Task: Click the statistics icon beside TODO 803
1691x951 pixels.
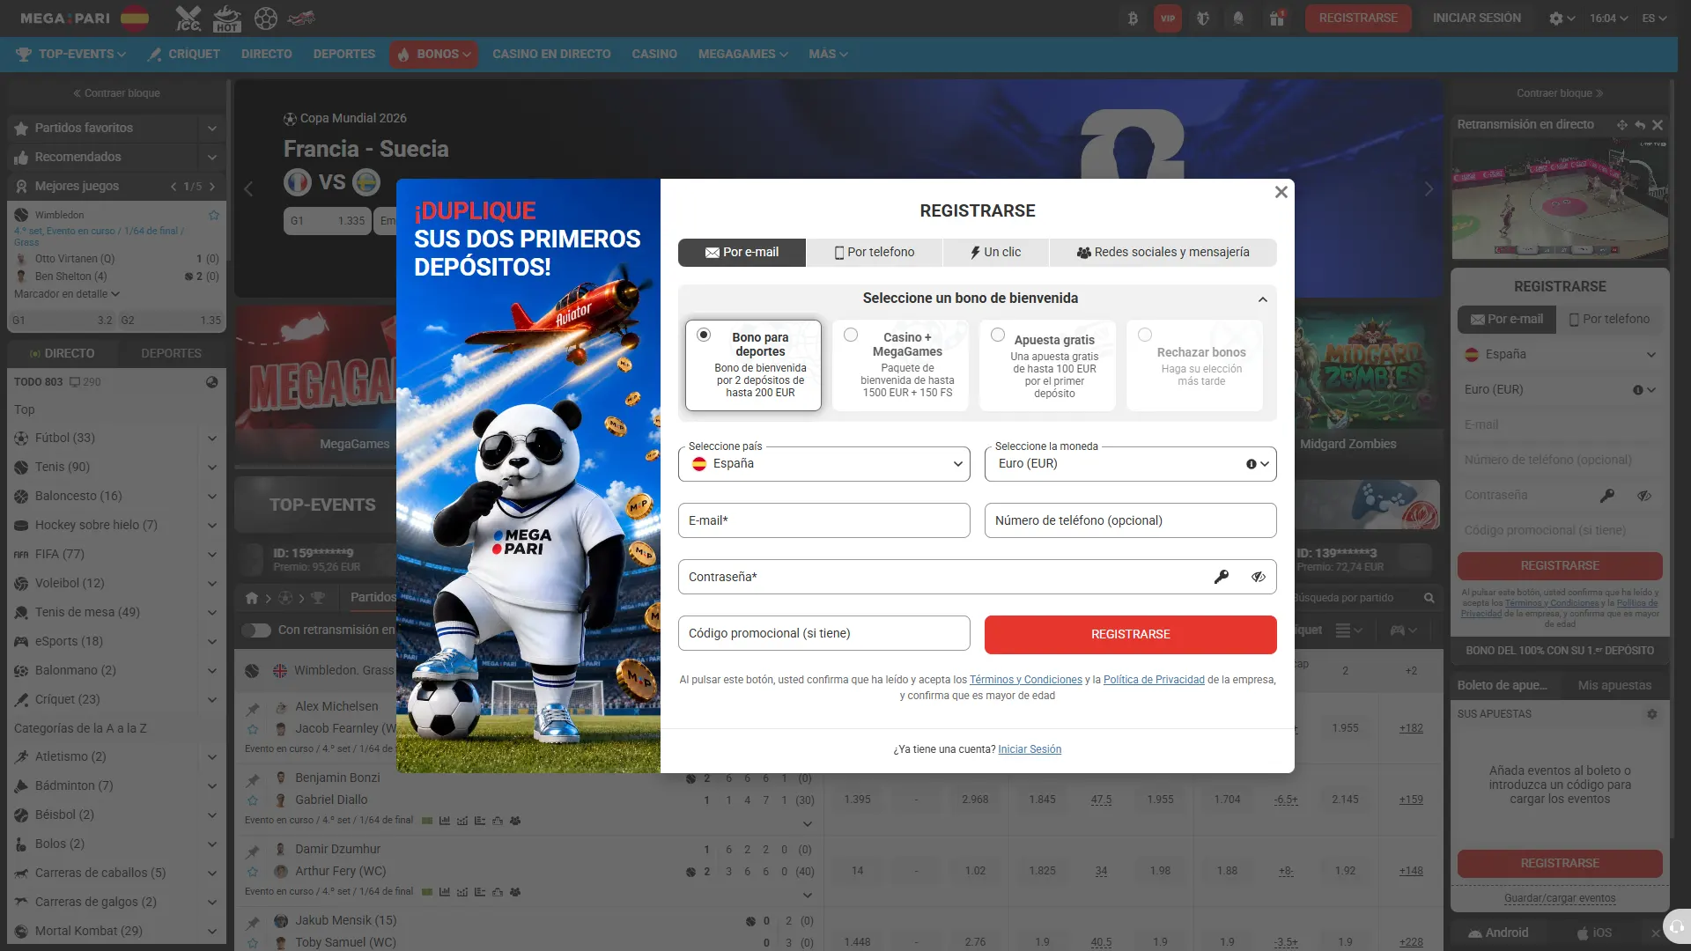Action: pos(211,382)
